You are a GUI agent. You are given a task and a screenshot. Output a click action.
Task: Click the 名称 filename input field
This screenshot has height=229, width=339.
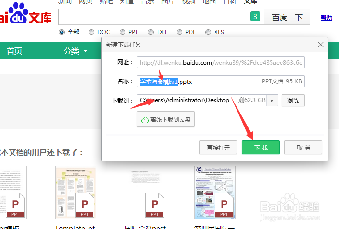point(221,81)
